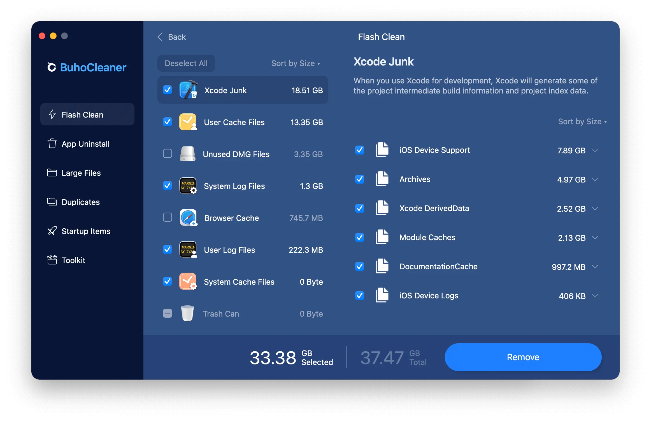Click the Xcode Junk hammer icon

click(188, 90)
